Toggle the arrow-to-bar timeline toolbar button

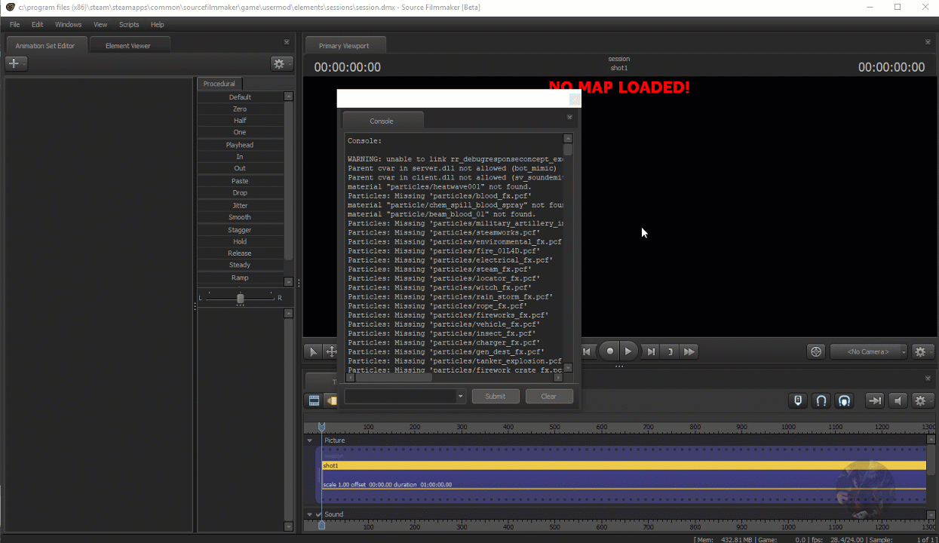click(874, 400)
